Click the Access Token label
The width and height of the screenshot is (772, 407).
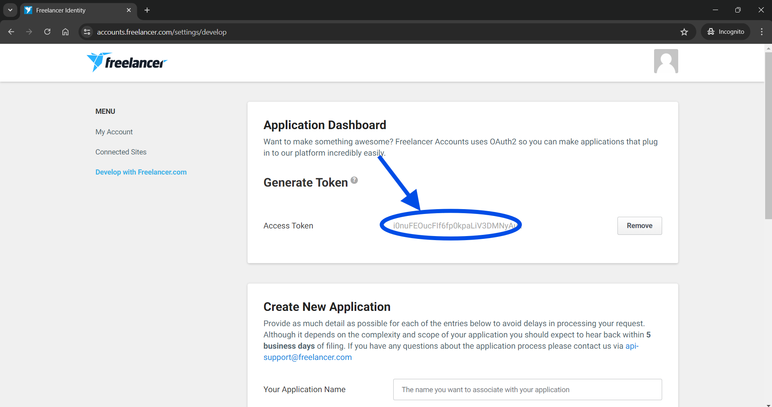[x=288, y=226]
